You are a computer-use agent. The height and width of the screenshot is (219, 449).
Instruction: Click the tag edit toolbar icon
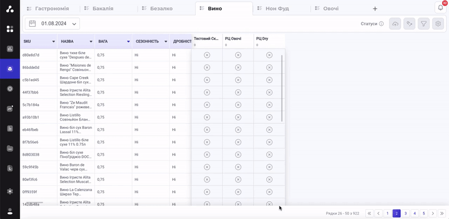pos(409,24)
